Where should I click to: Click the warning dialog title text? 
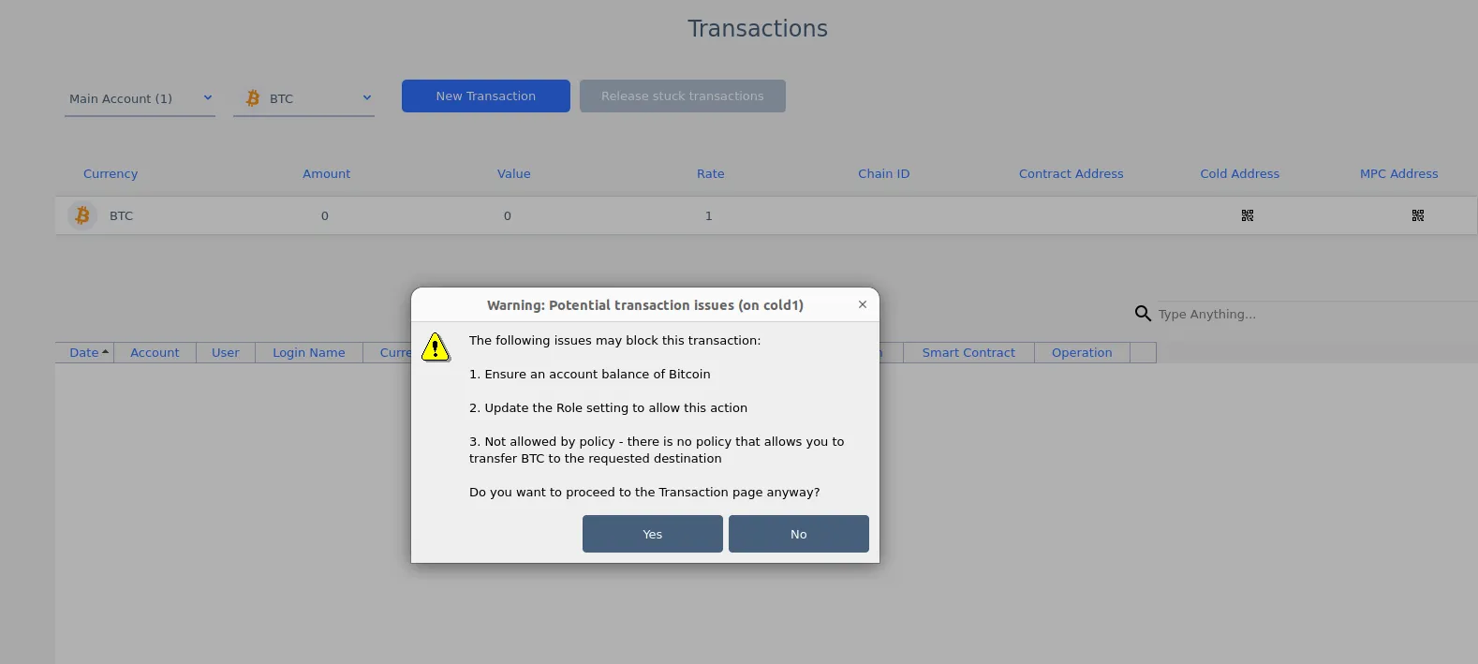click(645, 305)
